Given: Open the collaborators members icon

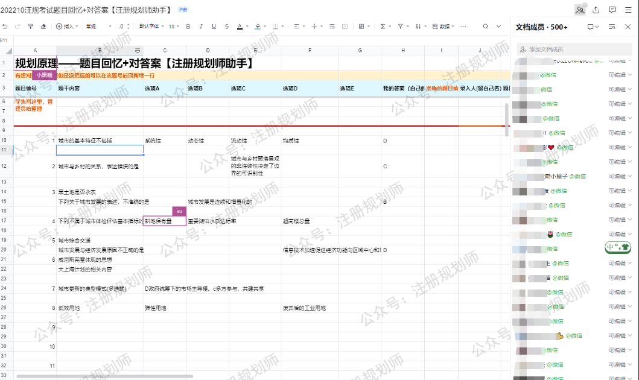Looking at the screenshot, I should pos(580,10).
